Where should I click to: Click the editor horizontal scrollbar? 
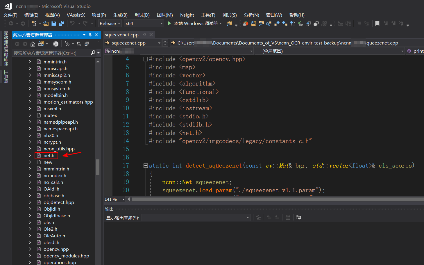tap(278, 199)
